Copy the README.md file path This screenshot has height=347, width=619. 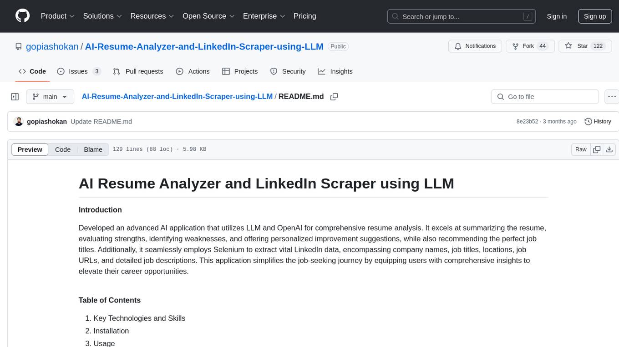tap(334, 97)
